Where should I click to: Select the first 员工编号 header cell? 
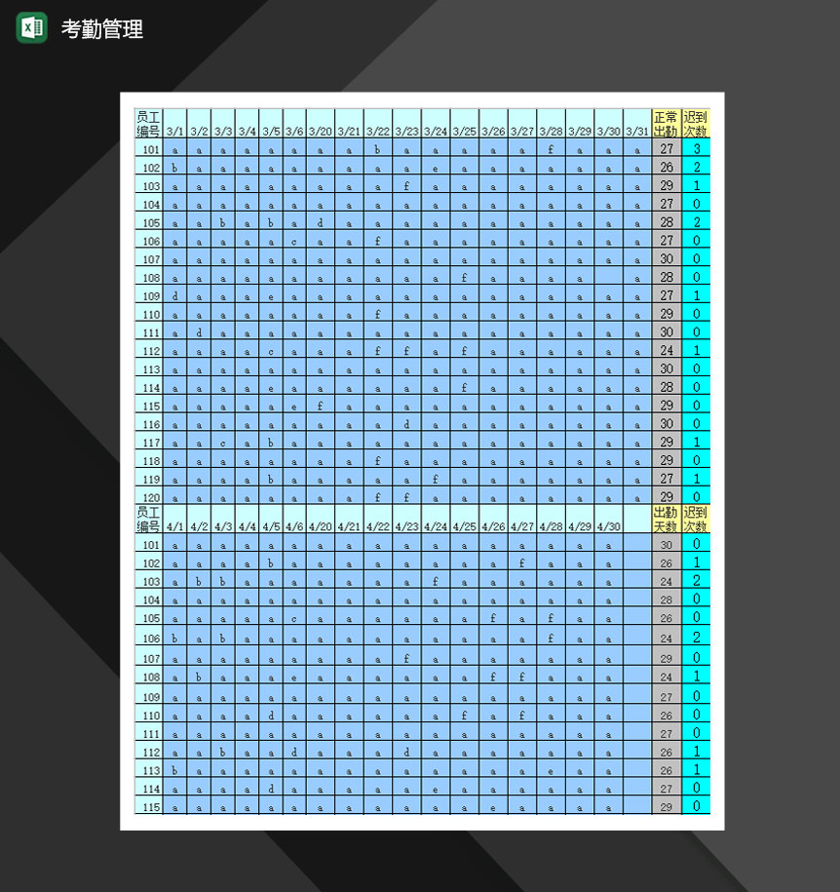click(148, 124)
